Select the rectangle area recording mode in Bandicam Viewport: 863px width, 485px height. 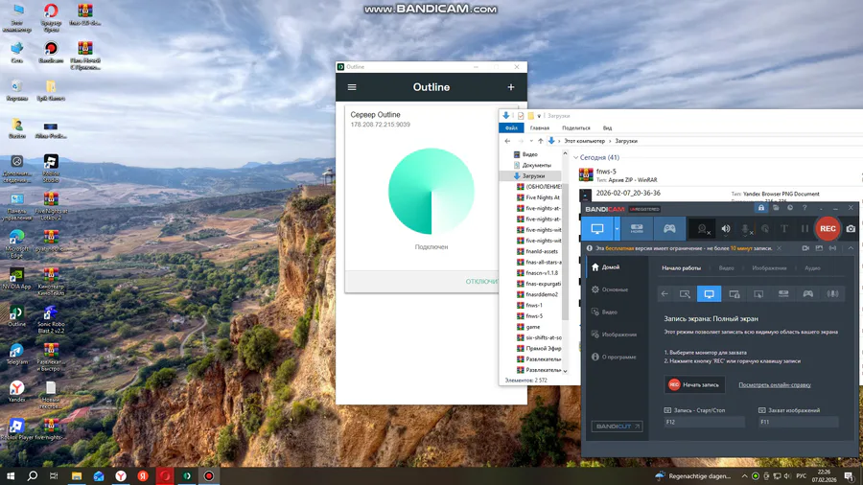click(x=685, y=293)
